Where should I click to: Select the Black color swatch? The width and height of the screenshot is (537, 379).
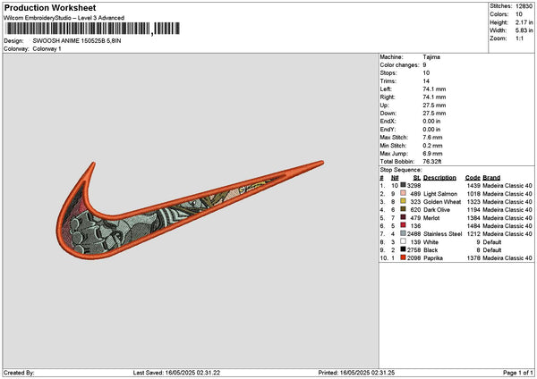click(403, 249)
